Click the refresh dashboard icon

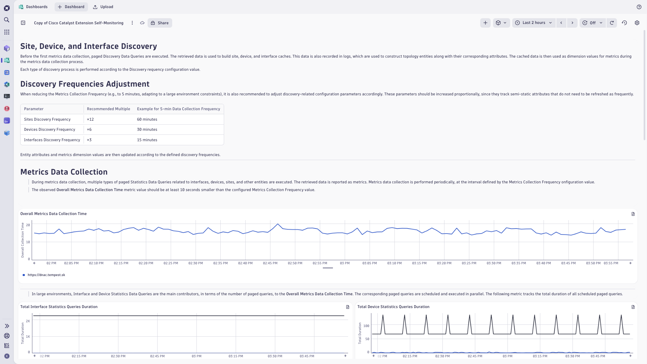tap(612, 23)
